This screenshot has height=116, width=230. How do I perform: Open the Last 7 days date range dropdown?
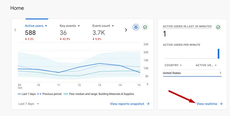click(x=28, y=104)
